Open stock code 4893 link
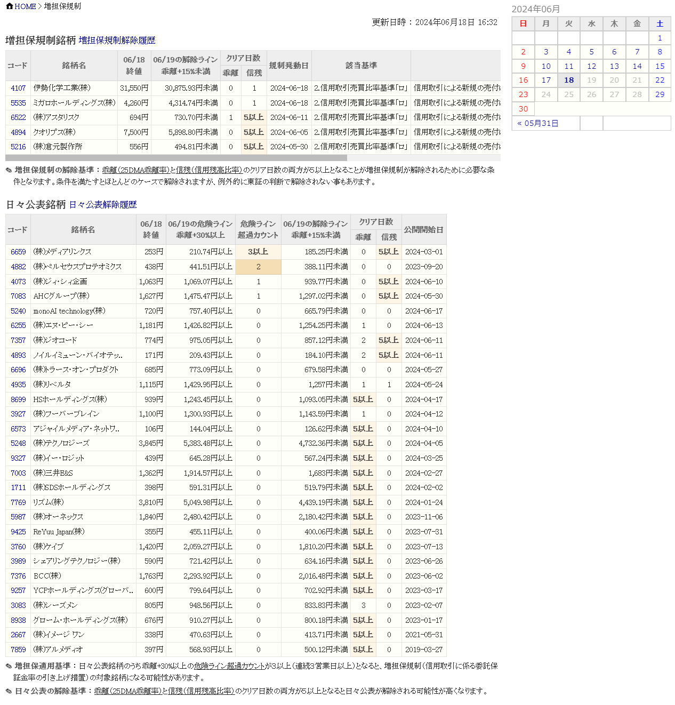 (18, 355)
